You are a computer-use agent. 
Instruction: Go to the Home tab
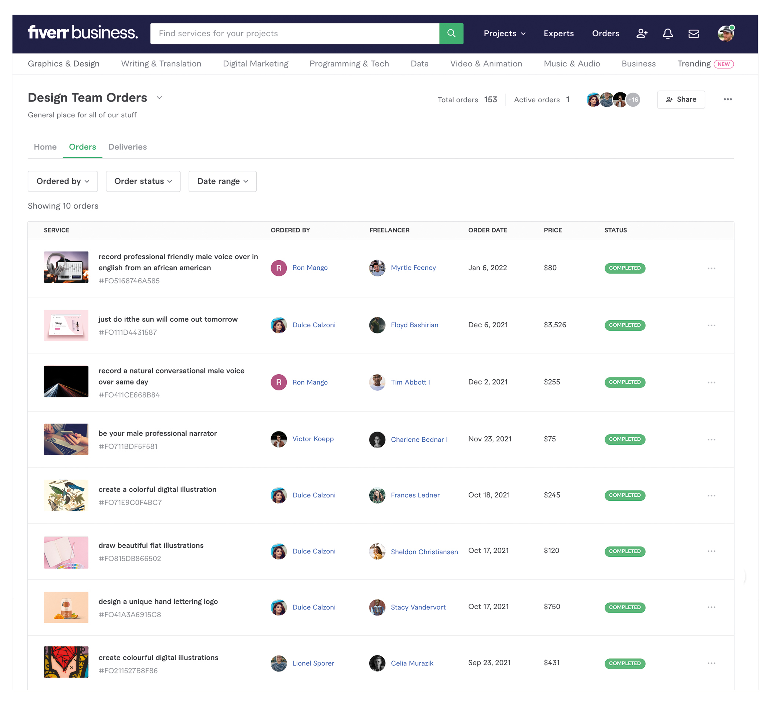click(x=45, y=147)
